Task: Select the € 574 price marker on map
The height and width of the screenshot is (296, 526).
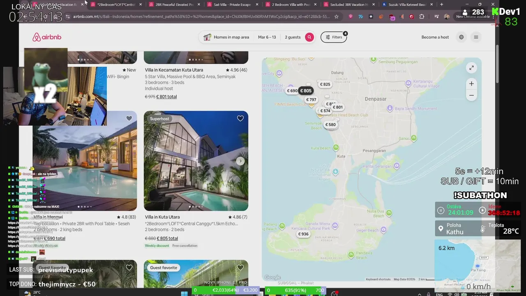Action: (325, 111)
